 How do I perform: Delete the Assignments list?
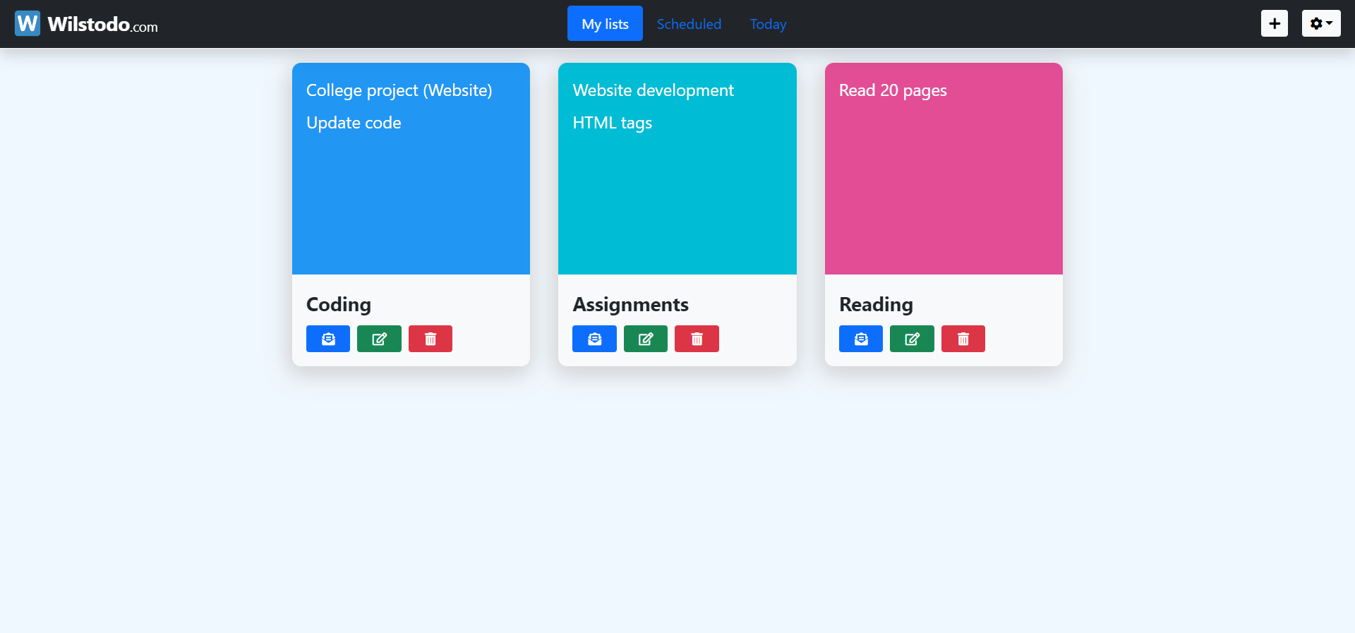(x=697, y=339)
